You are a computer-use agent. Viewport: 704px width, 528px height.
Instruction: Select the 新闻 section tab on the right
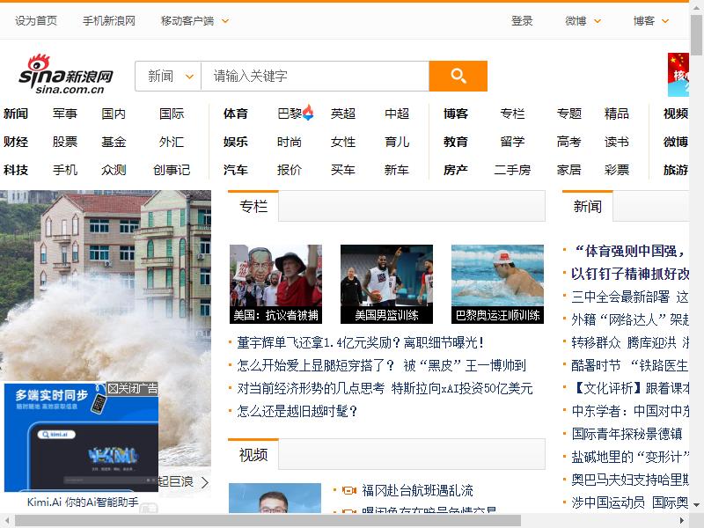point(587,206)
